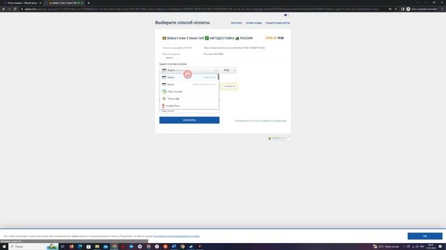Open the first link in the page header

click(236, 23)
